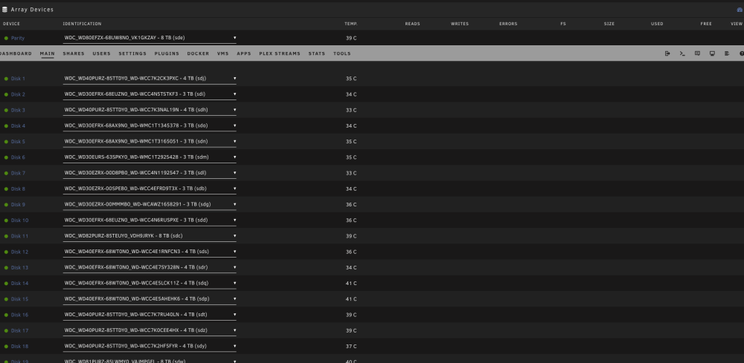This screenshot has width=744, height=363.
Task: Open the Disk 12 link
Action: tap(19, 252)
